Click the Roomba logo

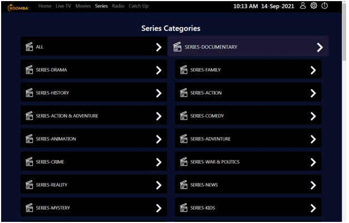18,7
